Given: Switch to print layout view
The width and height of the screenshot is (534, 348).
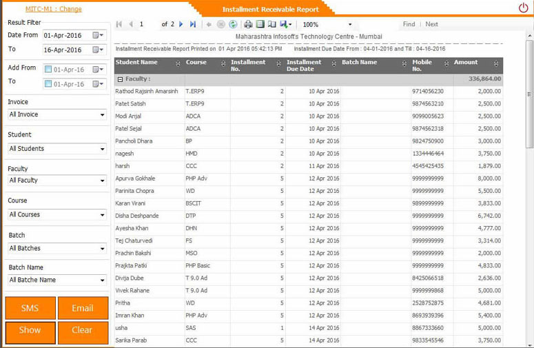Looking at the screenshot, I should (260, 24).
